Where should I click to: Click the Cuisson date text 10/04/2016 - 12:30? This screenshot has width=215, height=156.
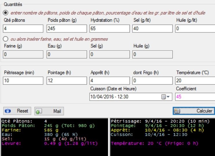109,97
